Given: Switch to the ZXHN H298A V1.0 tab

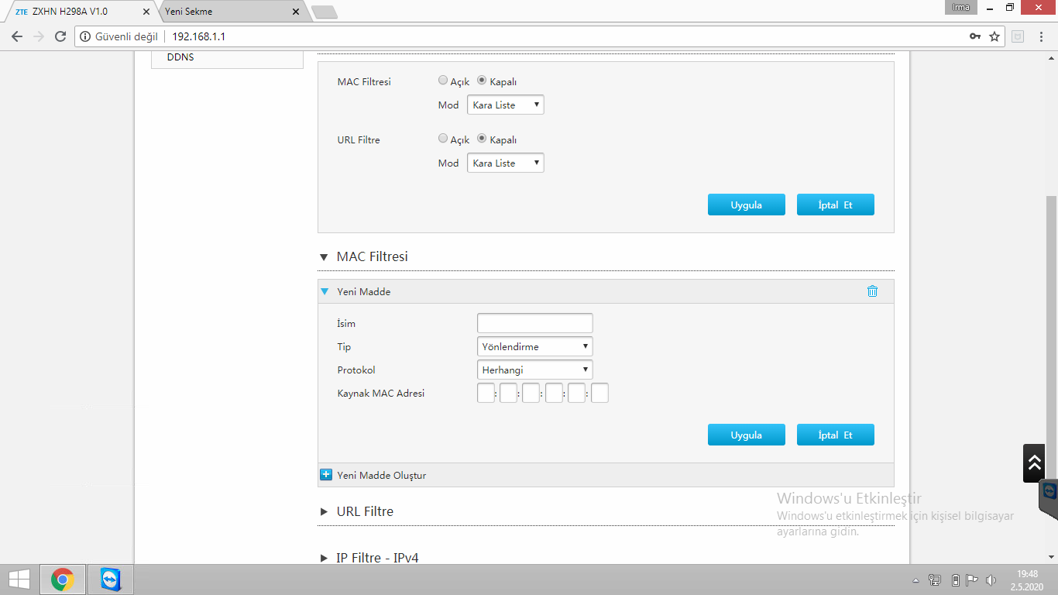Looking at the screenshot, I should point(81,12).
